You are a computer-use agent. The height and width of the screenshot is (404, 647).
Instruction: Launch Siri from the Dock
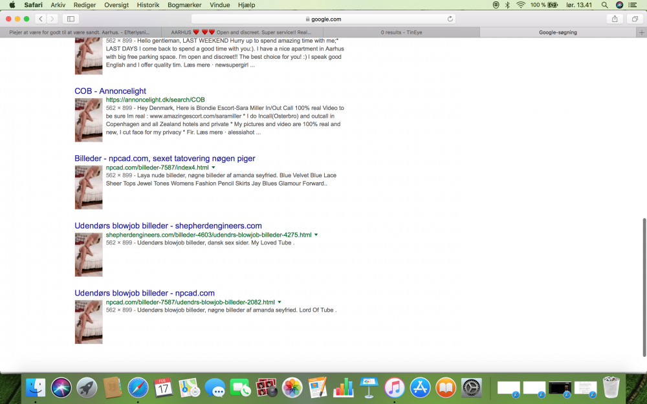coord(61,387)
